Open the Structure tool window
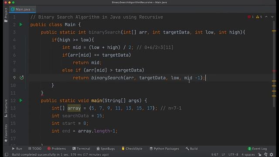This screenshot has width=279, height=157. (6, 108)
